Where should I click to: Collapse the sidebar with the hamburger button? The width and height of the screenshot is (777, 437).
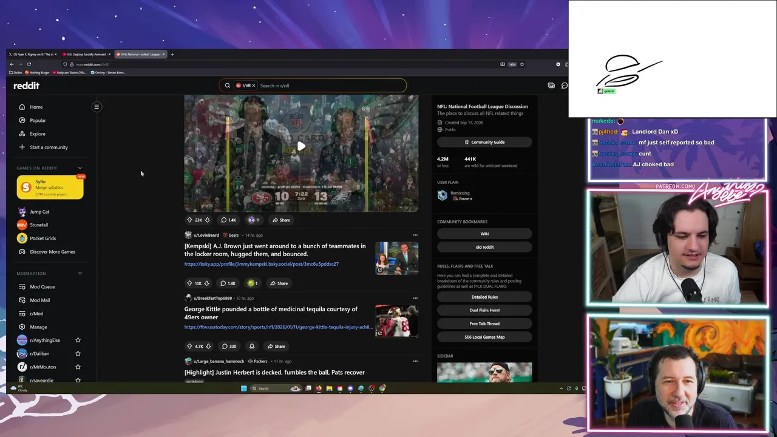click(x=96, y=107)
